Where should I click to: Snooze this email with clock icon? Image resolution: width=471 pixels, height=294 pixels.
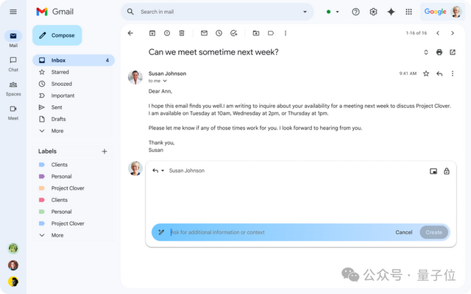click(219, 33)
